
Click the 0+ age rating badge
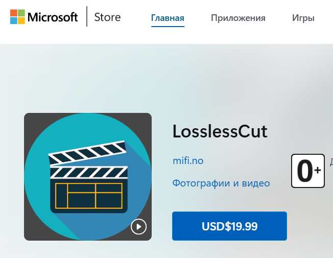[308, 171]
